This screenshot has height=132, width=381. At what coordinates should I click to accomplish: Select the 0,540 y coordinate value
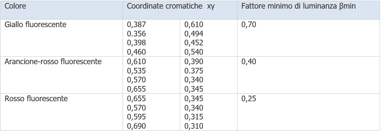[x=194, y=52]
